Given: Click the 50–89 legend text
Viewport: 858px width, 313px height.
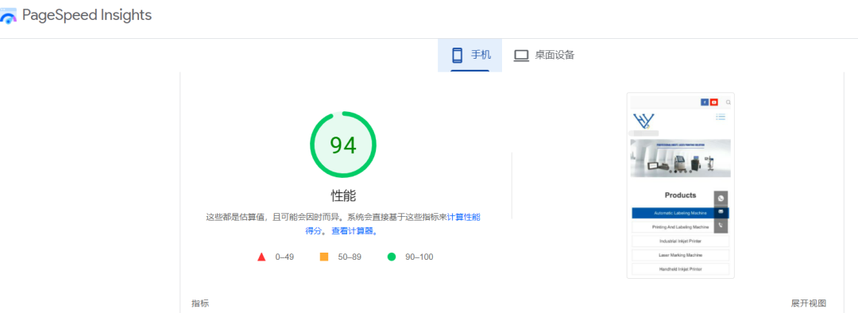Looking at the screenshot, I should click(x=349, y=257).
